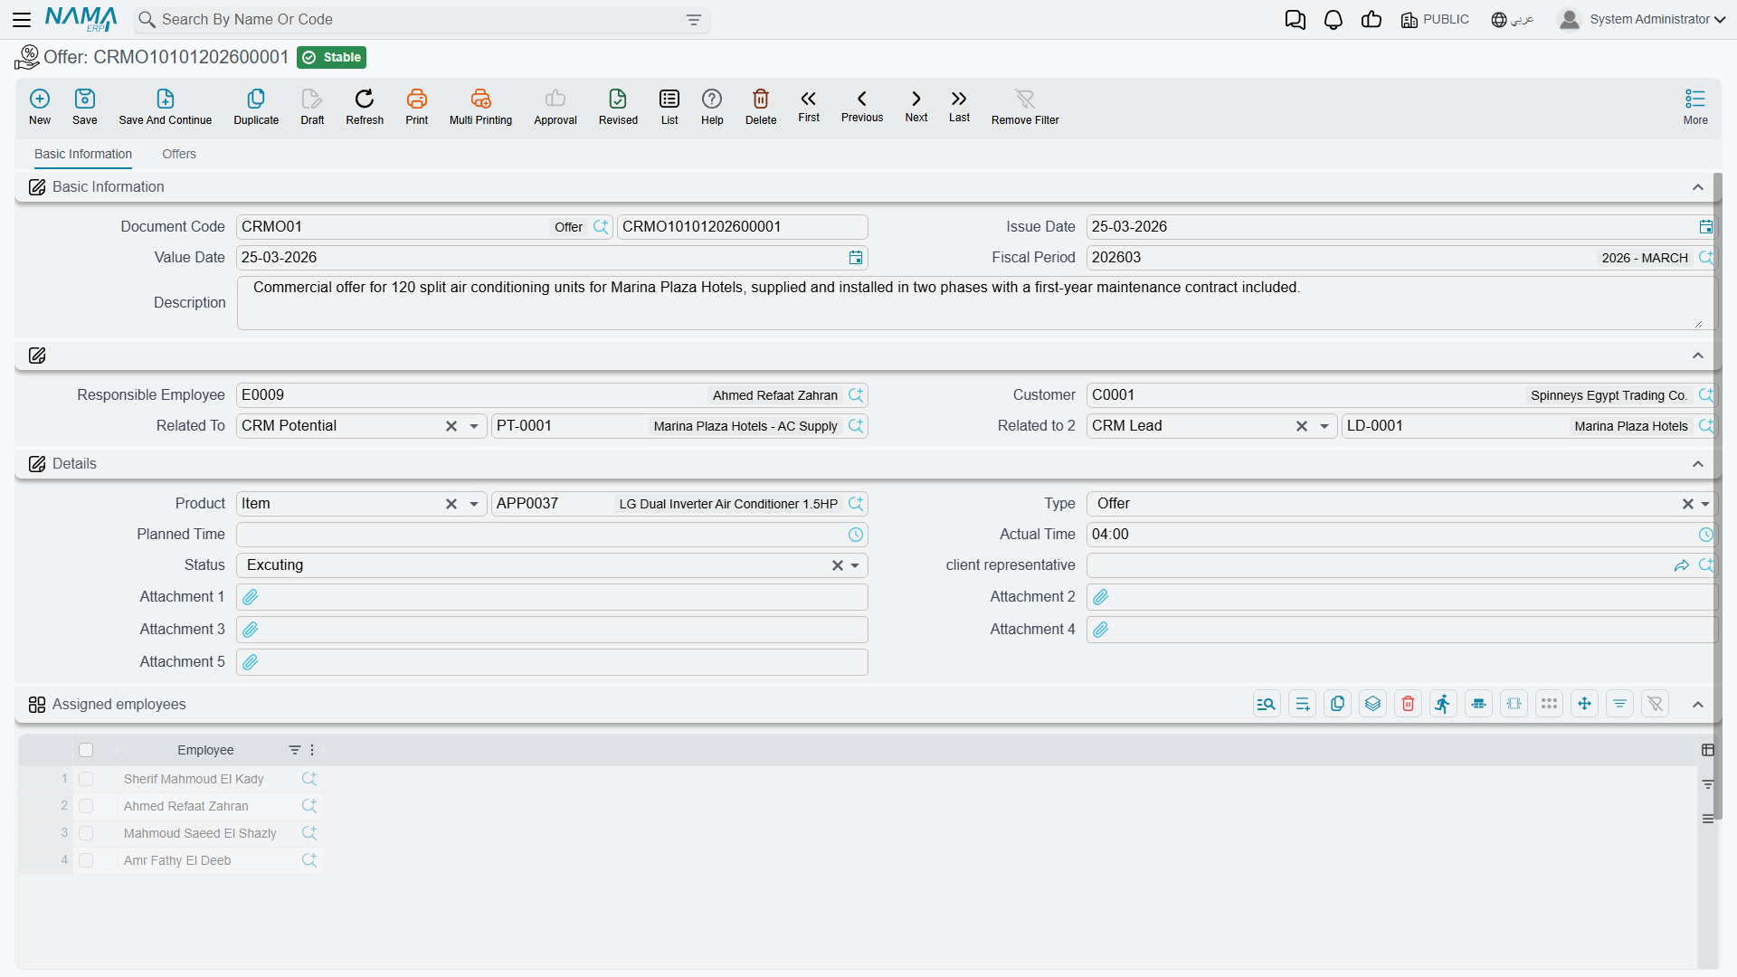Open Employee column three-dot menu
The image size is (1737, 977).
[312, 750]
